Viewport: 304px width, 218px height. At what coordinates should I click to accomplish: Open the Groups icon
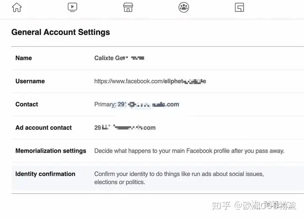(184, 7)
